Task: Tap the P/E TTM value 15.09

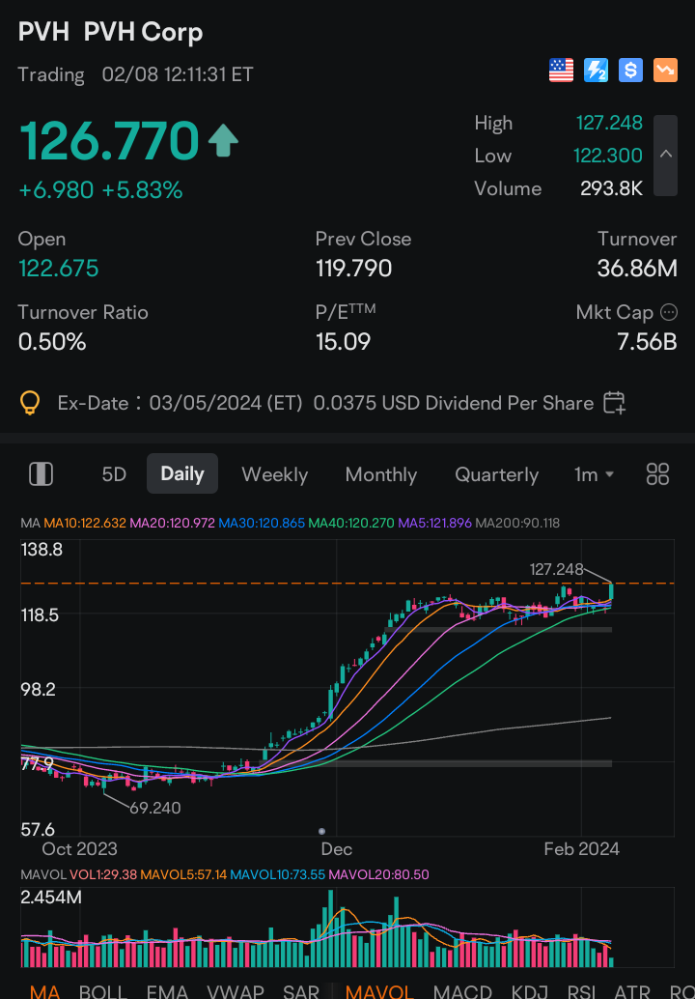Action: coord(343,341)
